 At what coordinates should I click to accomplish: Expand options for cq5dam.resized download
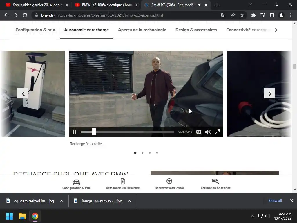(x=62, y=201)
